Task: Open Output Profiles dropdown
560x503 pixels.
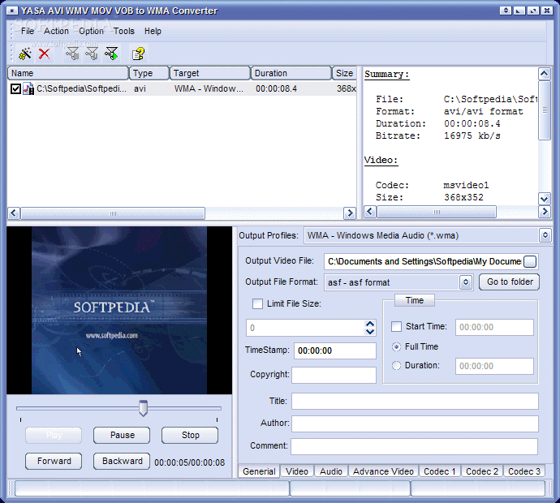Action: click(545, 235)
